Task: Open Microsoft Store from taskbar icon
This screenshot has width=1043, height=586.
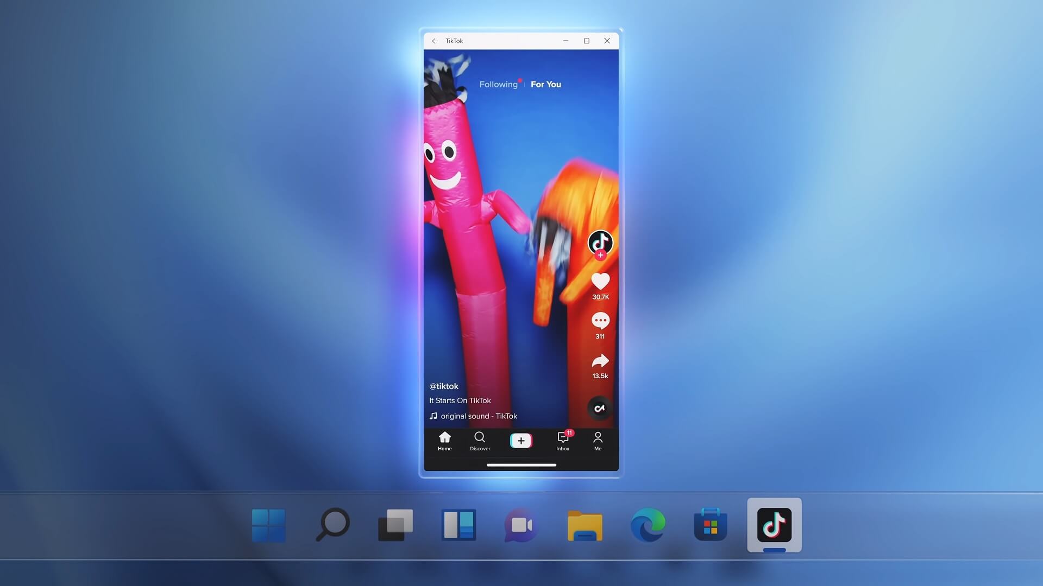Action: tap(711, 525)
